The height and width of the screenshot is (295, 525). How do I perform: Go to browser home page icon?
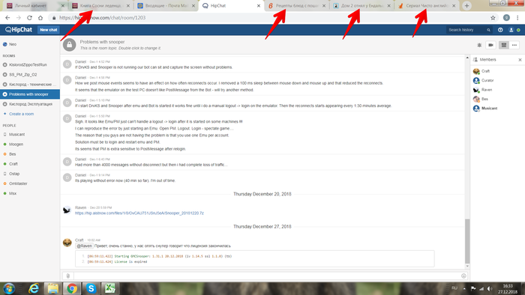(40, 18)
